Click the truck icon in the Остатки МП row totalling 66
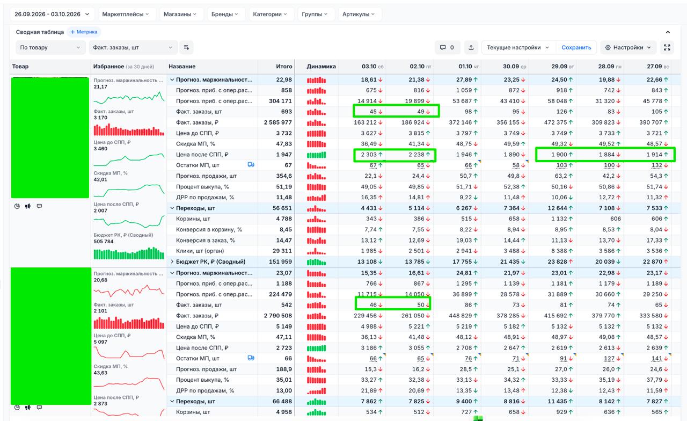The height and width of the screenshot is (421, 687). click(x=251, y=358)
